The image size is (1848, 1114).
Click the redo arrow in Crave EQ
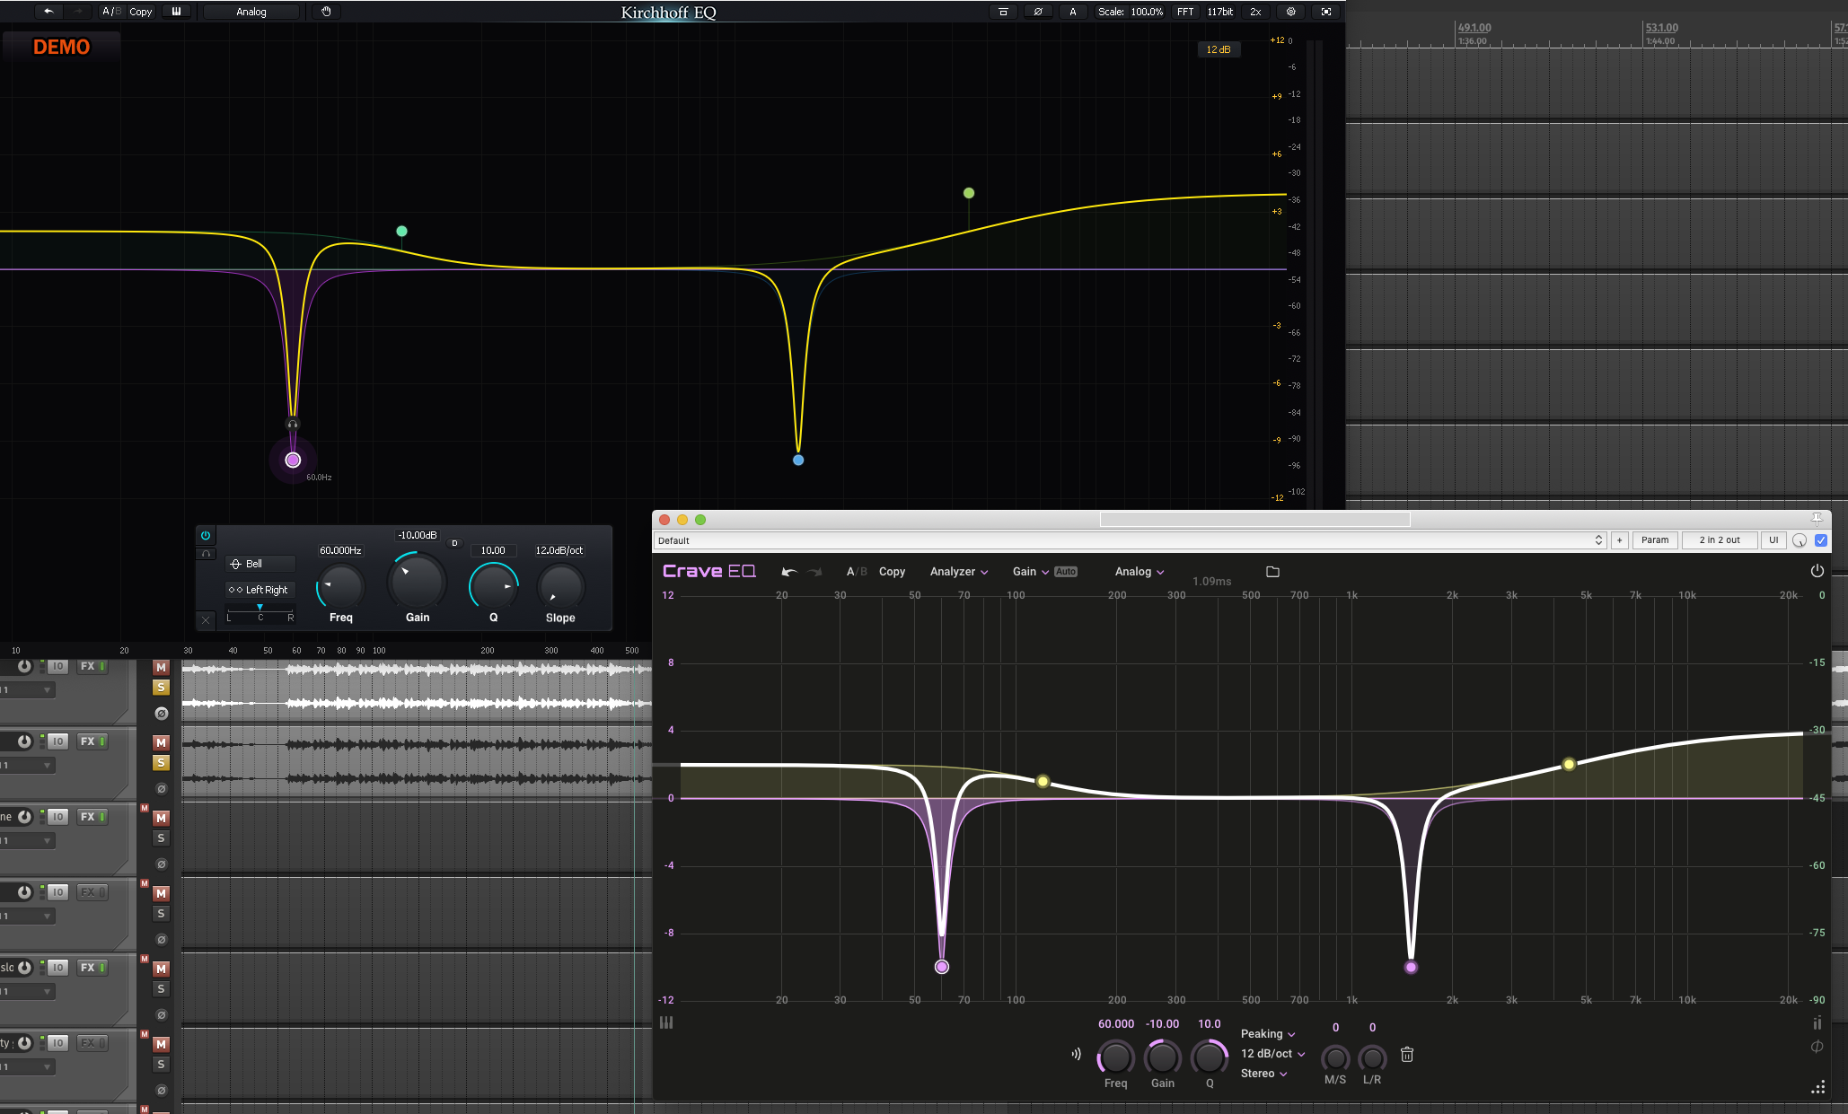815,572
